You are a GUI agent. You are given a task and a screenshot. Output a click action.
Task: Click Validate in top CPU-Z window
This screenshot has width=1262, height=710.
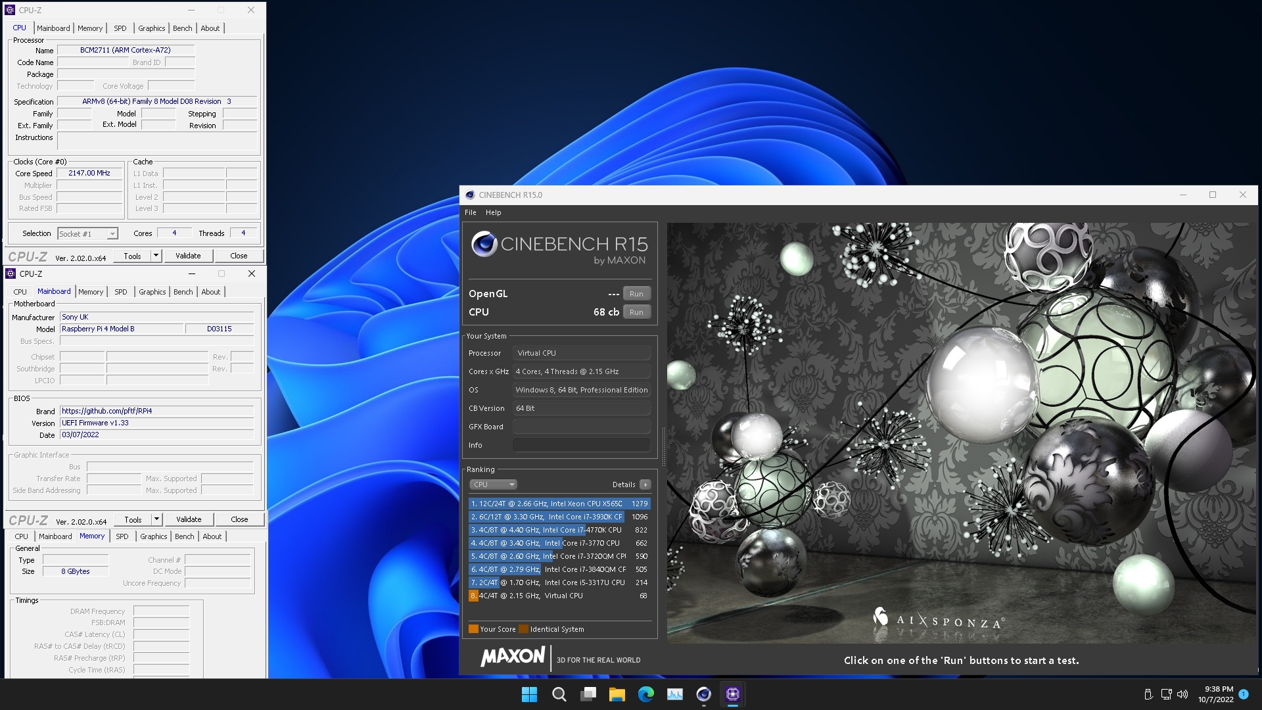[x=188, y=256]
